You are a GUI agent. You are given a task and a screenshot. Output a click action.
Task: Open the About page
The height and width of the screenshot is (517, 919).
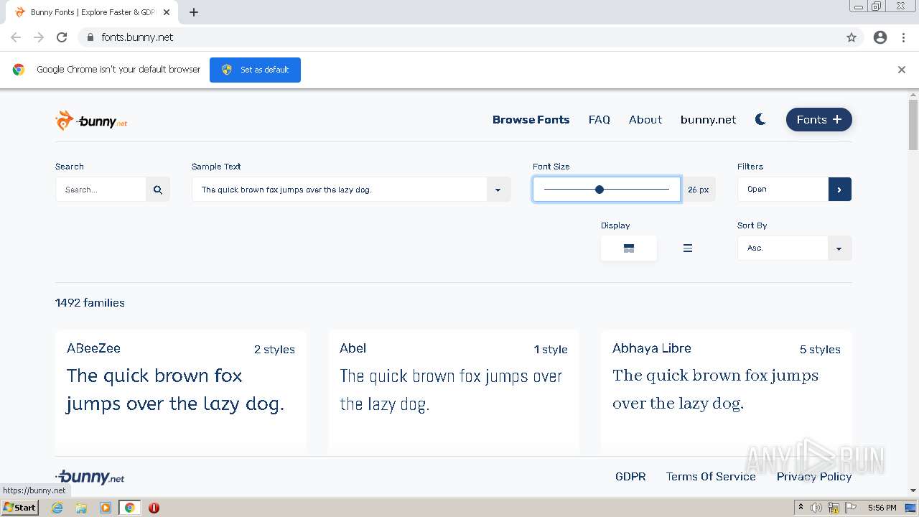pyautogui.click(x=645, y=120)
